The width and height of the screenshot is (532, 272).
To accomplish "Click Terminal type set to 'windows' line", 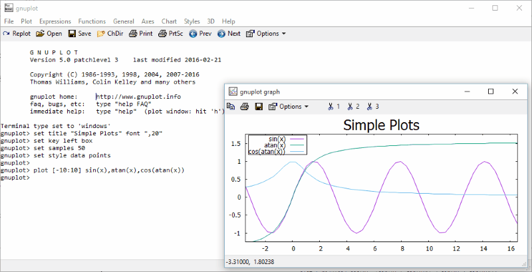I will 56,126.
